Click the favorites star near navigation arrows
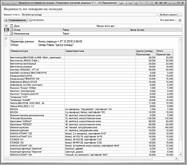Image resolution: width=187 pixels, height=165 pixels. click(x=14, y=3)
